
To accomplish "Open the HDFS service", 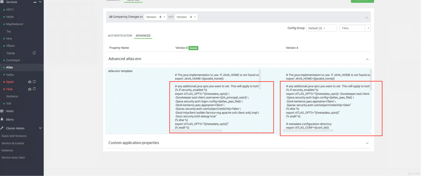I will 10,10.
